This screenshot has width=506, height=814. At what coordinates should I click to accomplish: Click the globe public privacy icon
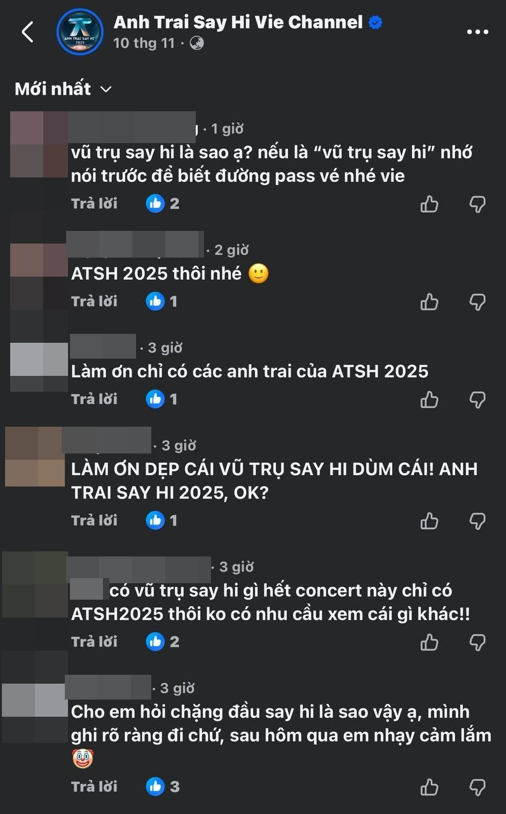[x=196, y=43]
